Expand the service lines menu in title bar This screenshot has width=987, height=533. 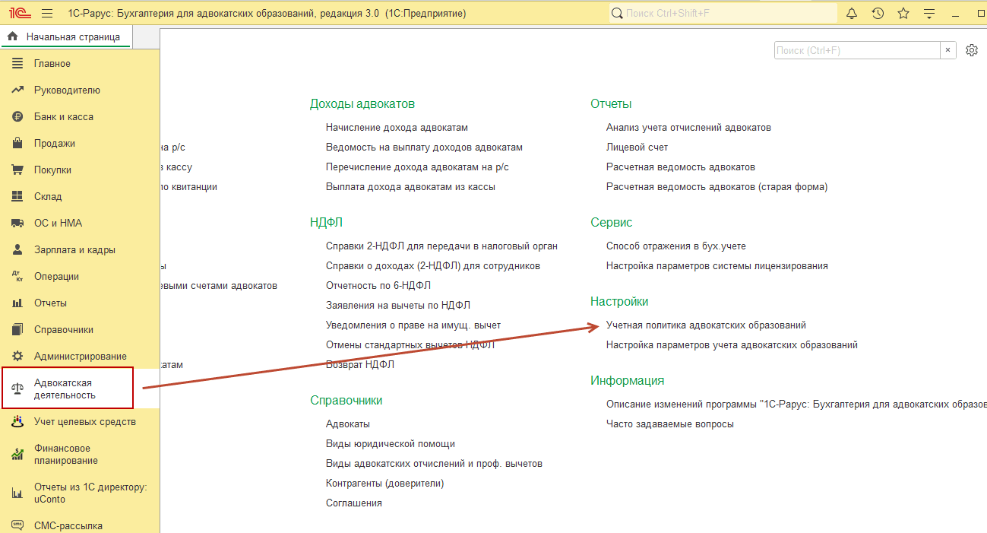(x=928, y=13)
